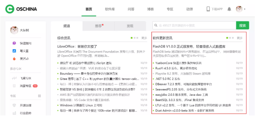Open .NET 5.0 RC 2 发布 article
256x124 pixels.
coord(168,79)
